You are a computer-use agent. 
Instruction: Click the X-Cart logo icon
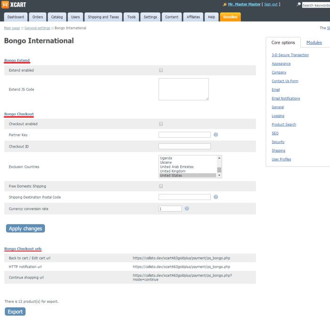5,5
